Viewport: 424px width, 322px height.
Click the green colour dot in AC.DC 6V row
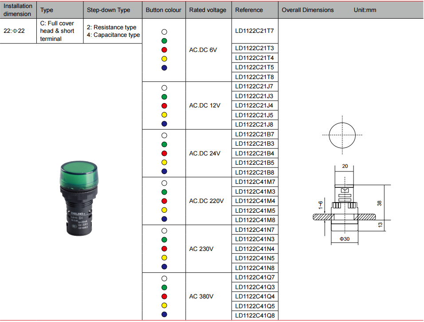click(164, 41)
